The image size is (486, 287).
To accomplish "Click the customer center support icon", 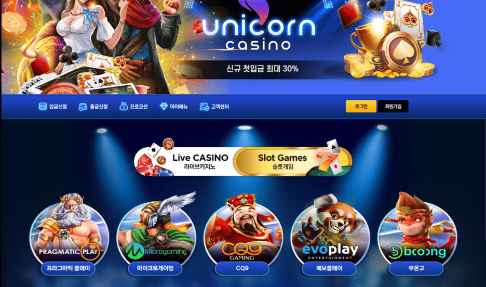I will tap(204, 107).
